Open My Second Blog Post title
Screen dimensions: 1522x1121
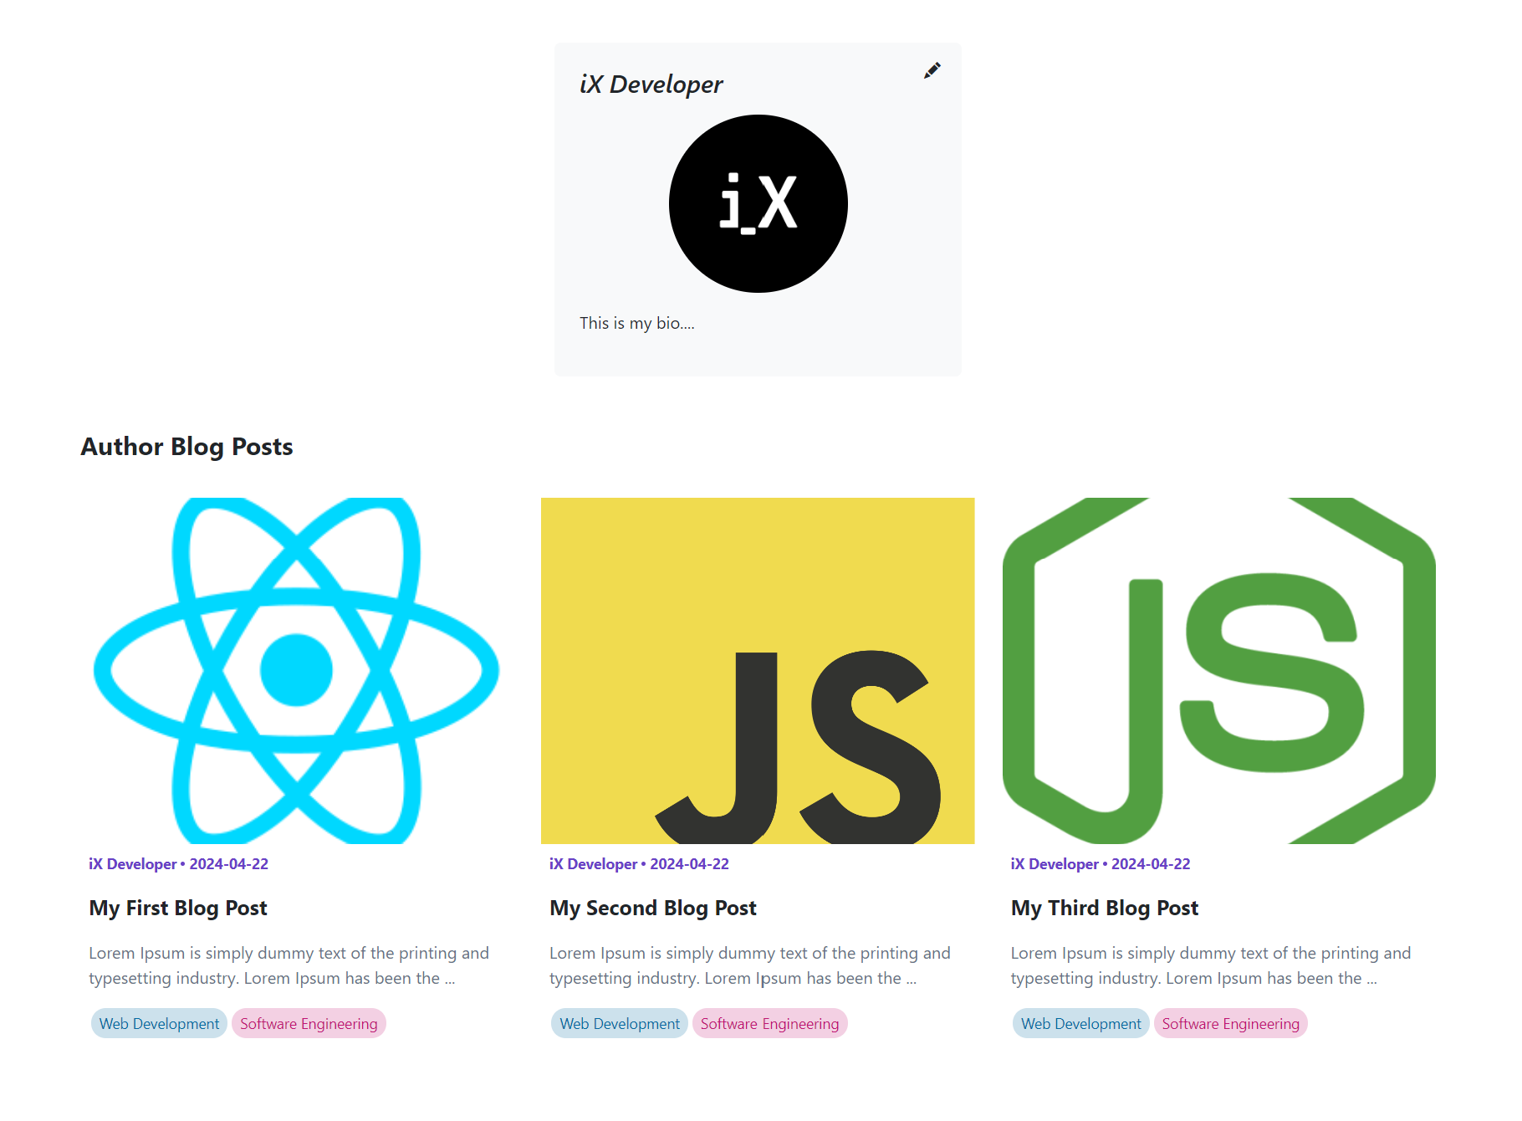click(x=653, y=909)
